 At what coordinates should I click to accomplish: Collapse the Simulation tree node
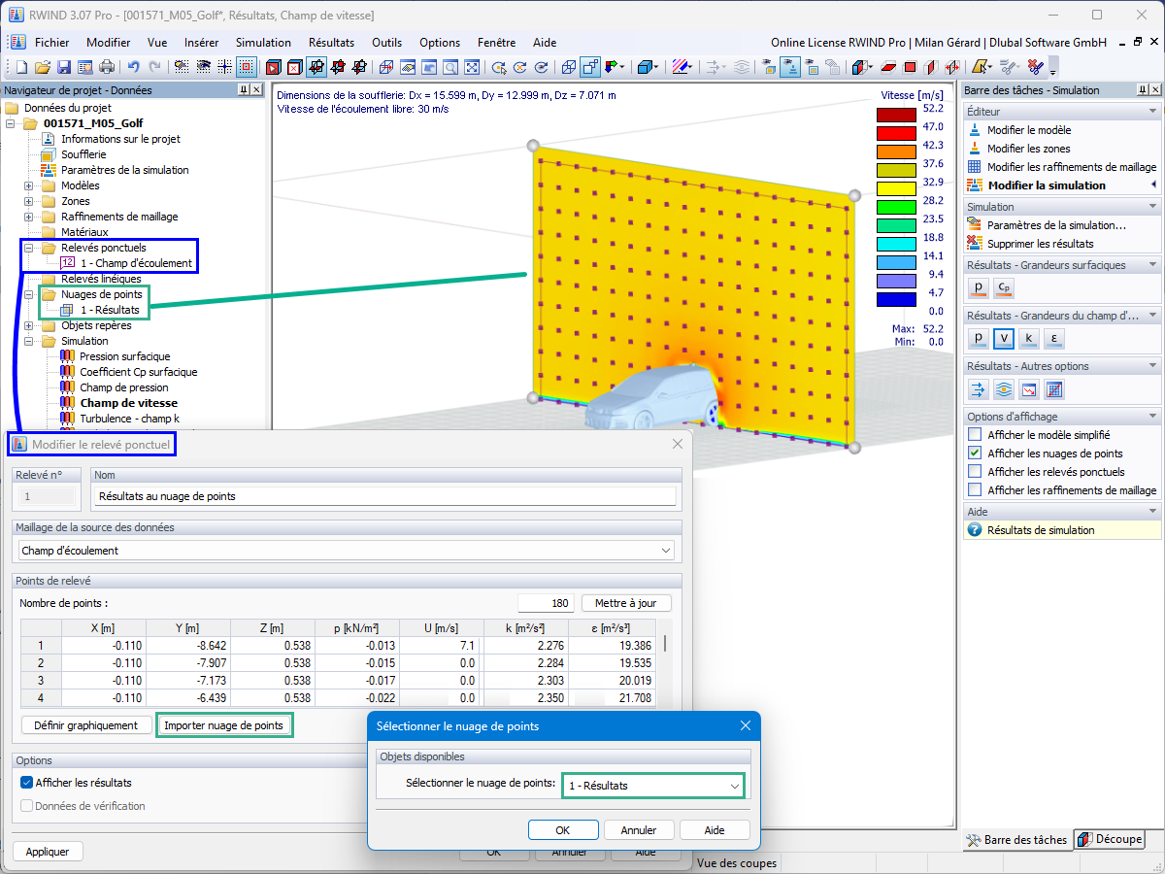pyautogui.click(x=28, y=341)
